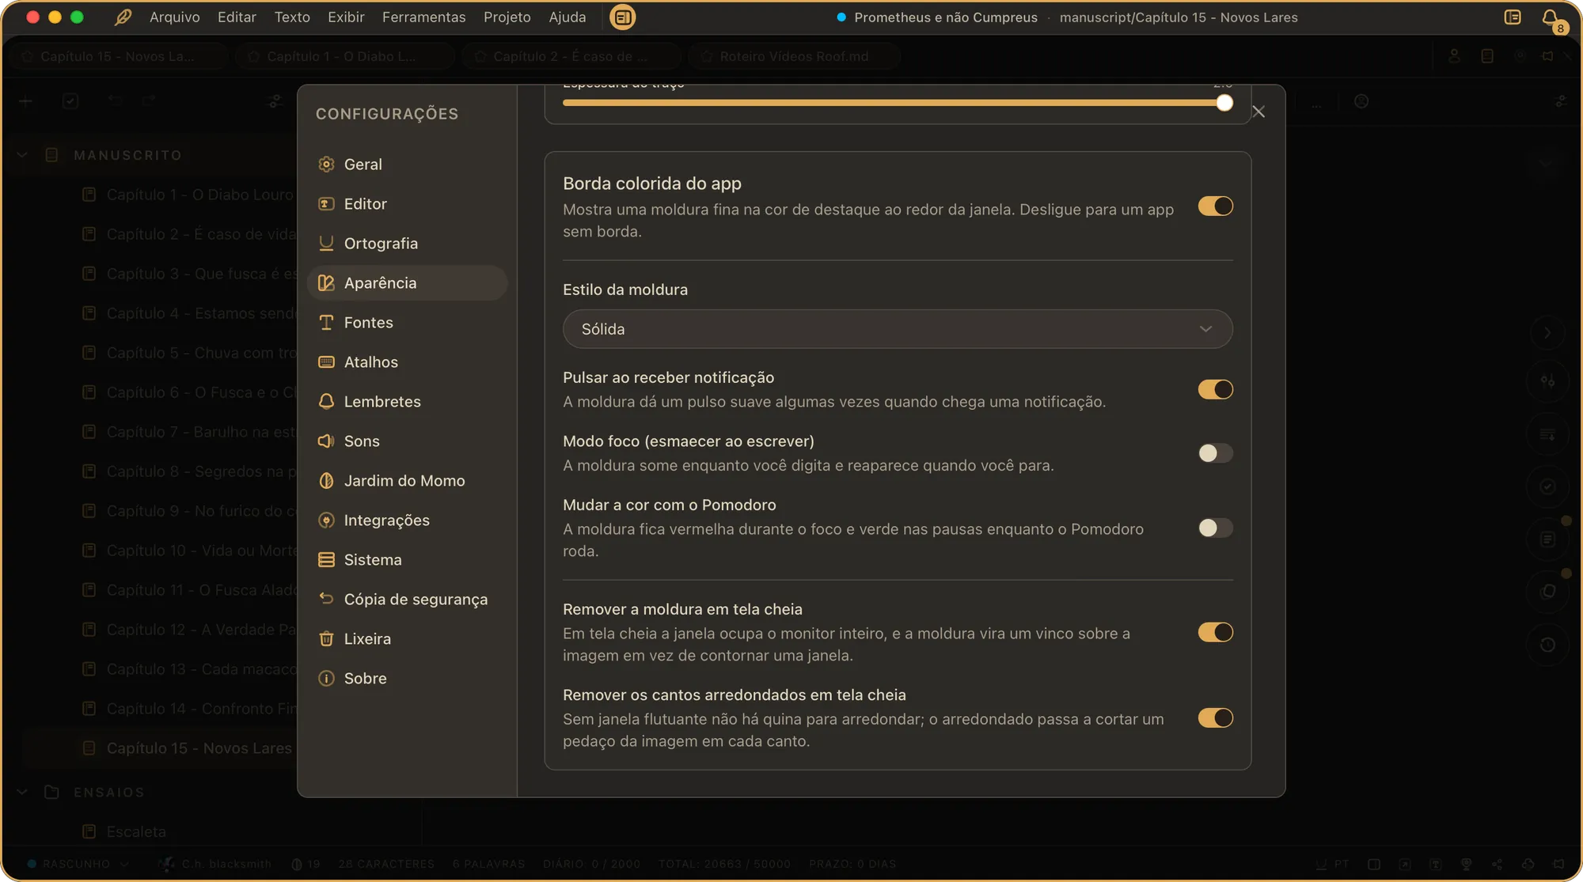
Task: Enable Modo foco (esmaecer ao escrever)
Action: pyautogui.click(x=1215, y=453)
